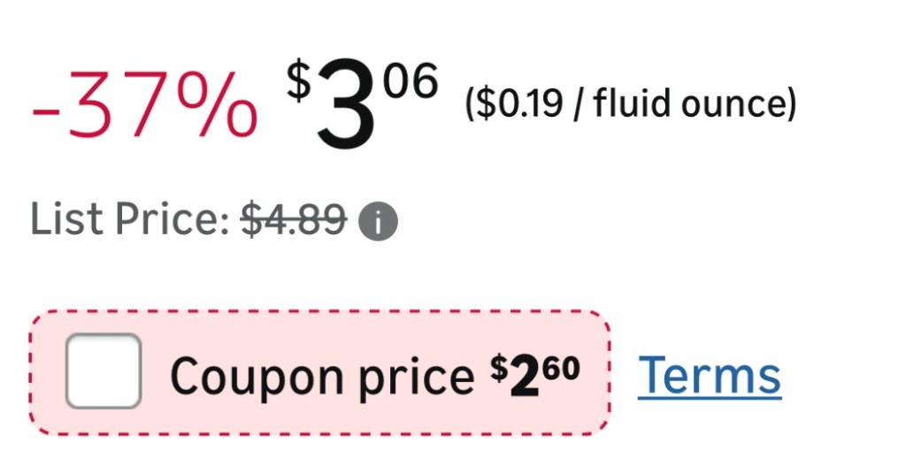Click the bold "2" in the coupon price
The width and height of the screenshot is (906, 466).
tap(521, 375)
